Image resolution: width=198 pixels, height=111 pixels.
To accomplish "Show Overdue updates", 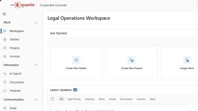I will [x=89, y=99].
